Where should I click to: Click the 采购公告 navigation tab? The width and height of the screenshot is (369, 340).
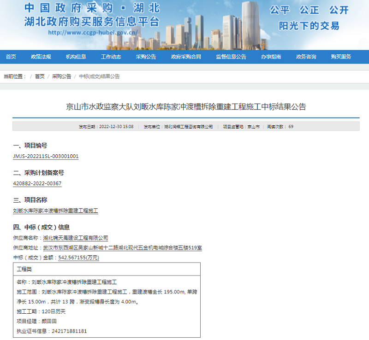point(146,57)
